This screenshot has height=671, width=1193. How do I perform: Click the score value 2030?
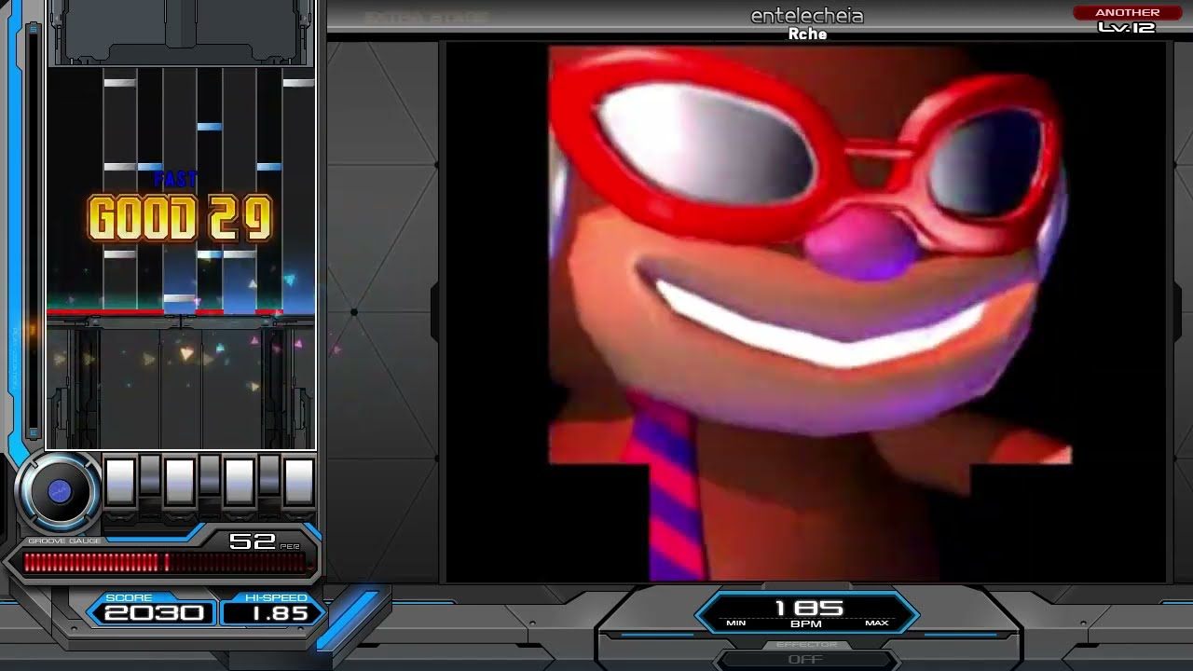(x=154, y=613)
